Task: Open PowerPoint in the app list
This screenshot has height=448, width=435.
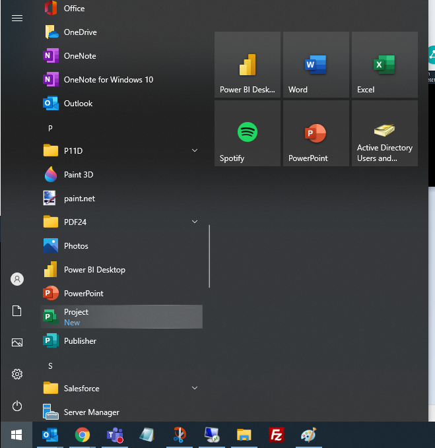Action: pos(121,293)
